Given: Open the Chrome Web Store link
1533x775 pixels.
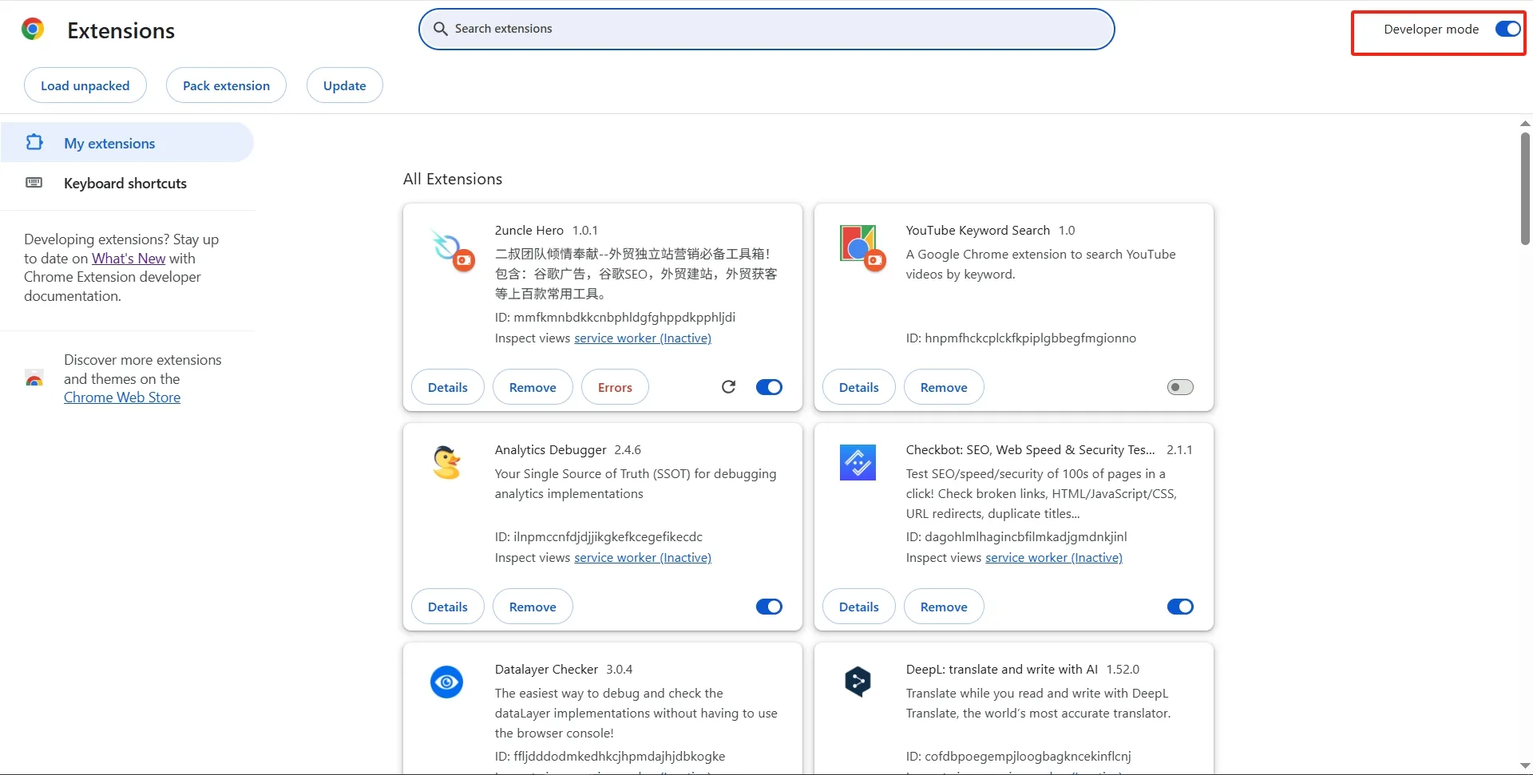Looking at the screenshot, I should coord(122,397).
